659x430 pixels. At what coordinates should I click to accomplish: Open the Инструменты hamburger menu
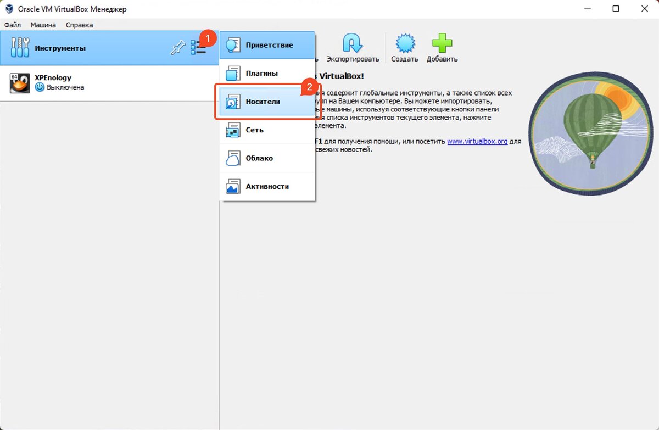198,47
